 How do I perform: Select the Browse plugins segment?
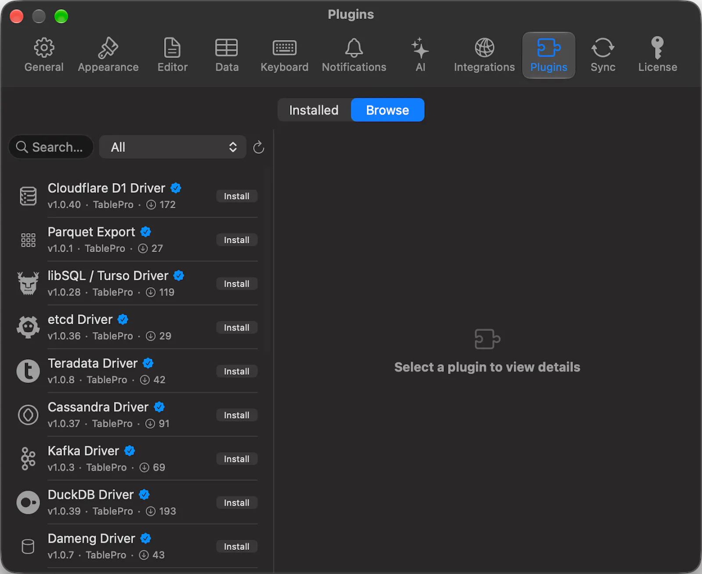pyautogui.click(x=387, y=110)
